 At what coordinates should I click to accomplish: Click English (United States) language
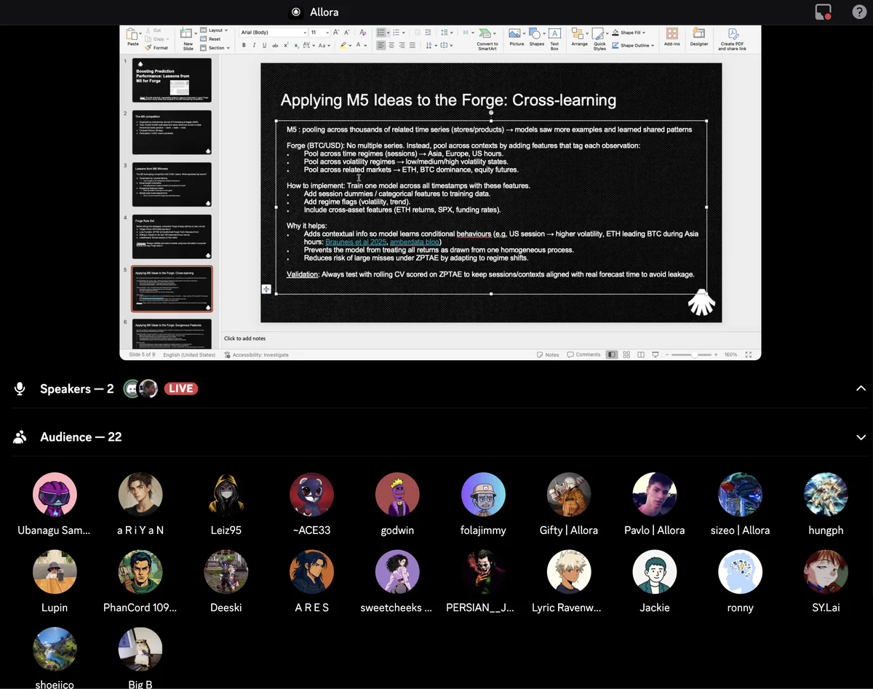click(x=189, y=355)
